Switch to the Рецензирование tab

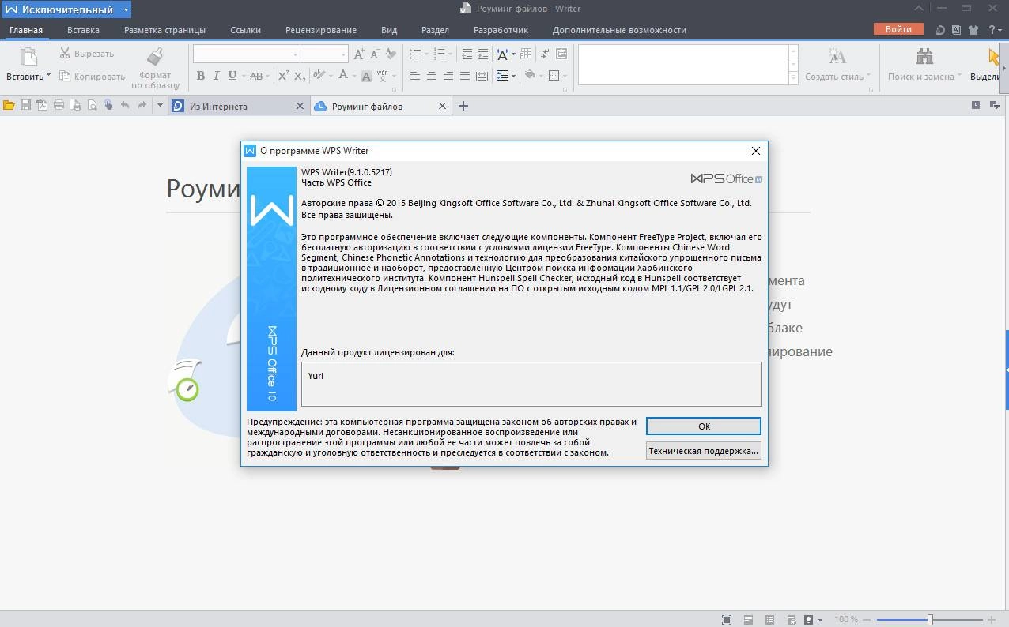[321, 30]
